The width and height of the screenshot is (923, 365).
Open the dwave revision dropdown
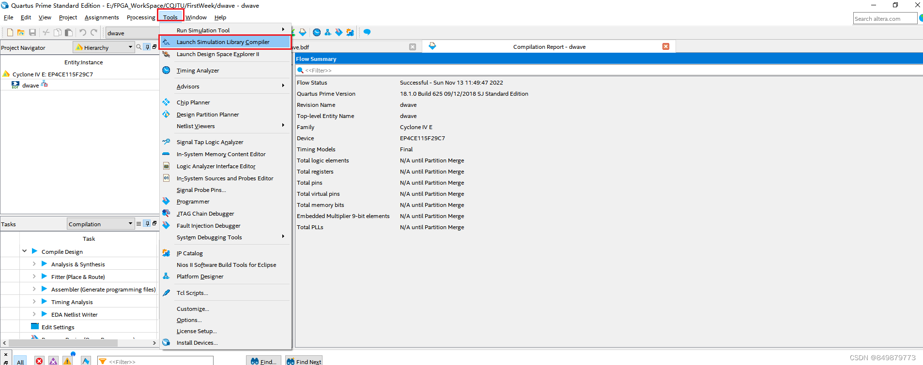(x=132, y=33)
